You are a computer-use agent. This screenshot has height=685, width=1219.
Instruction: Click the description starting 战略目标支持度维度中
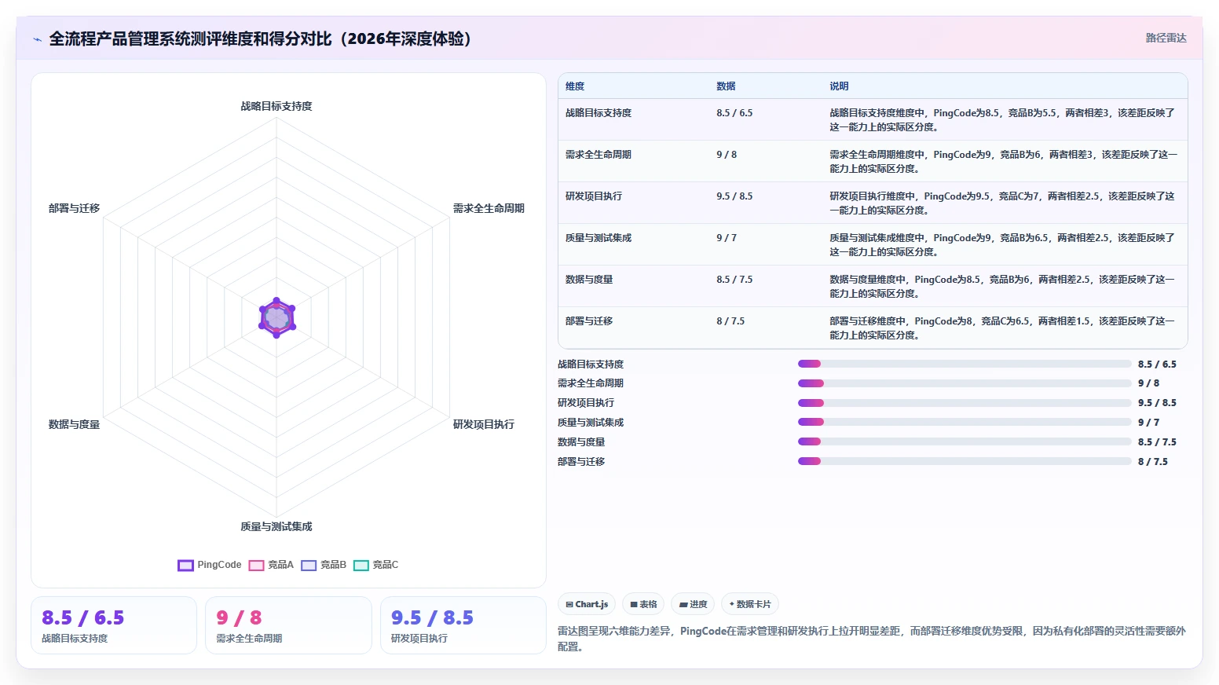pyautogui.click(x=1003, y=120)
